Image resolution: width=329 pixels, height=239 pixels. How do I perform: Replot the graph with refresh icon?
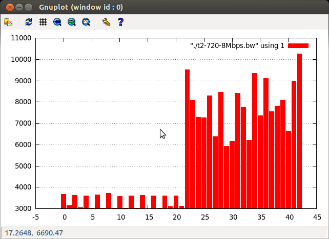point(29,22)
